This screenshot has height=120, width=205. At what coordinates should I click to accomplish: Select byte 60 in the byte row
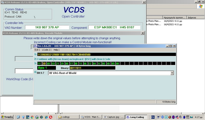pyautogui.click(x=48, y=64)
